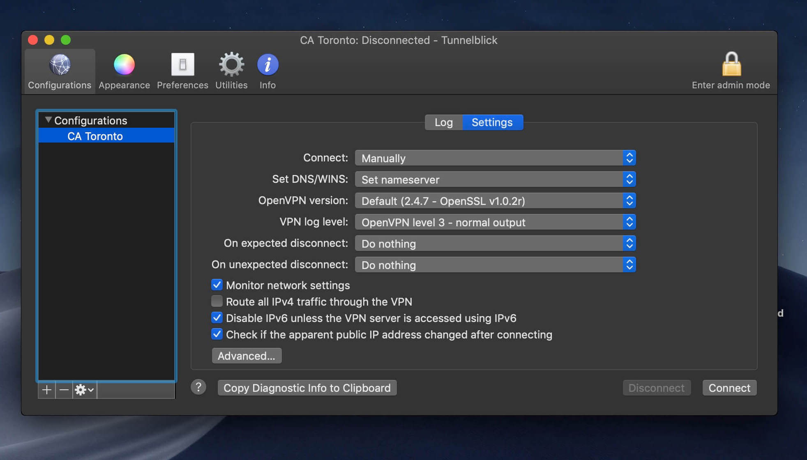
Task: Open the Appearance color wheel icon
Action: [124, 65]
